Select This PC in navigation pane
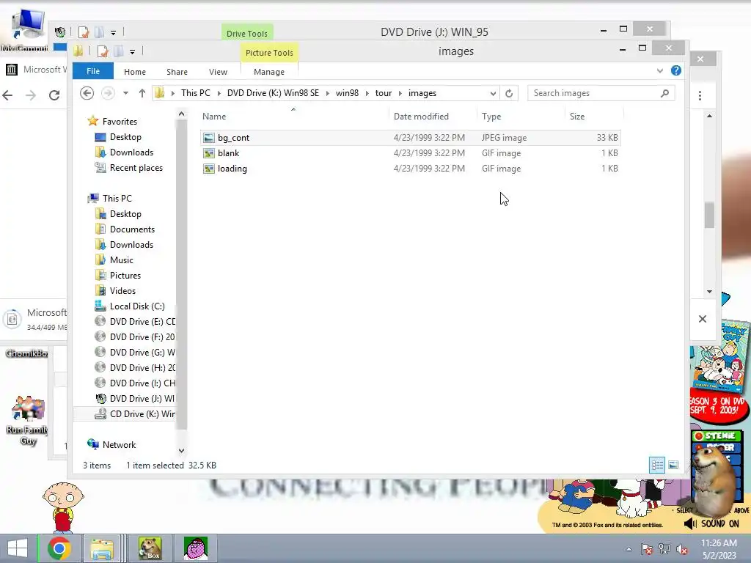The image size is (751, 563). [x=117, y=198]
